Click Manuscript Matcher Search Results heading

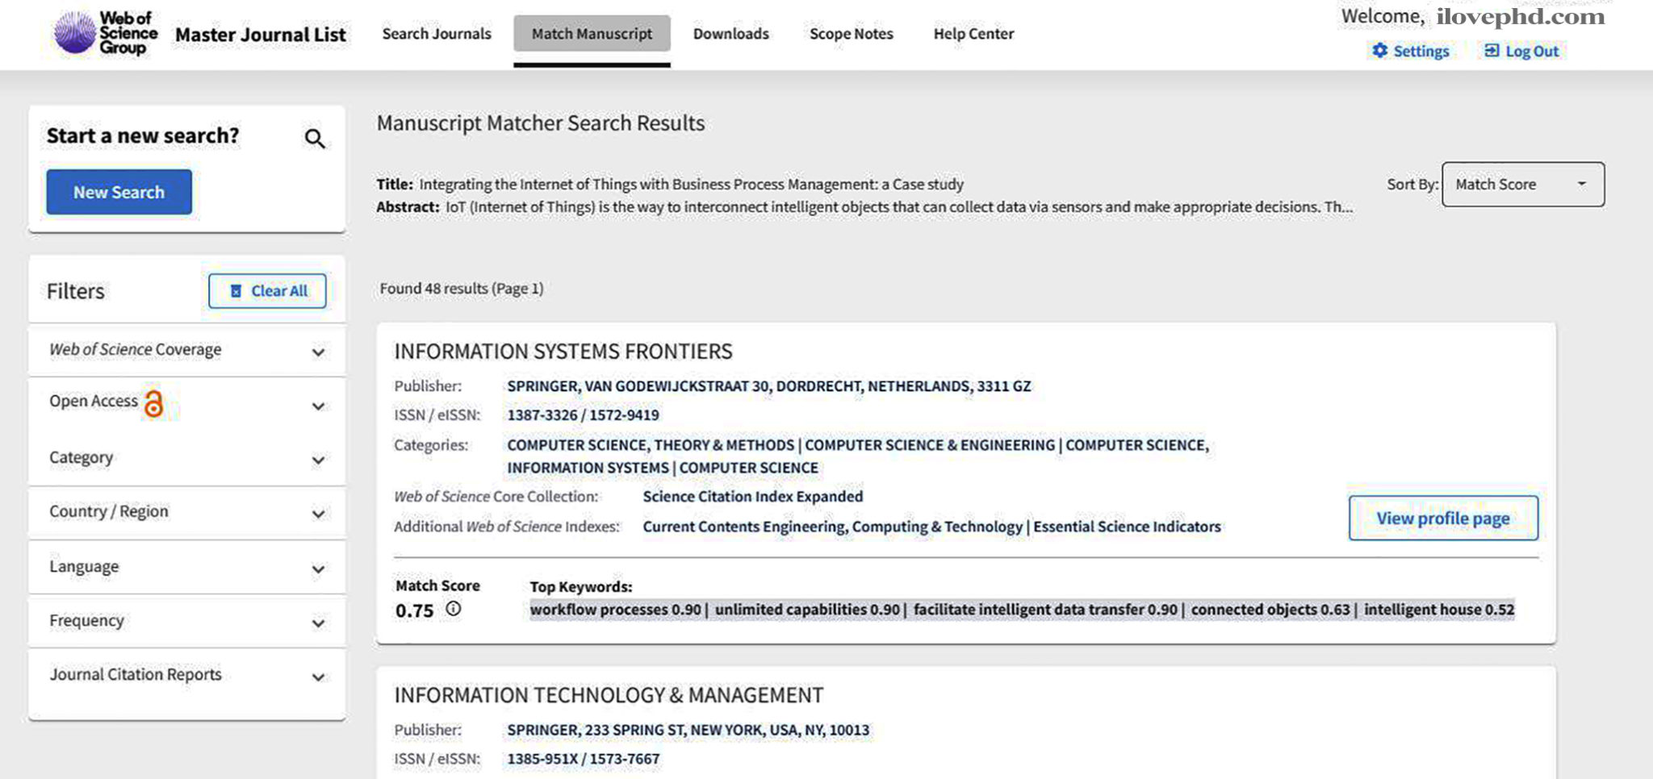[x=541, y=123]
